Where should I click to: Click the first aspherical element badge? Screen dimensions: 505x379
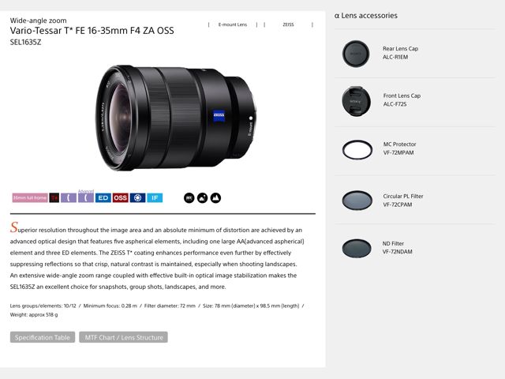(x=69, y=197)
